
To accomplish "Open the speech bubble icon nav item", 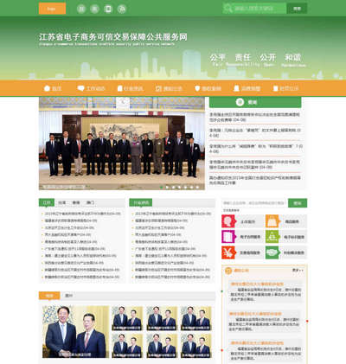I will click(81, 88).
